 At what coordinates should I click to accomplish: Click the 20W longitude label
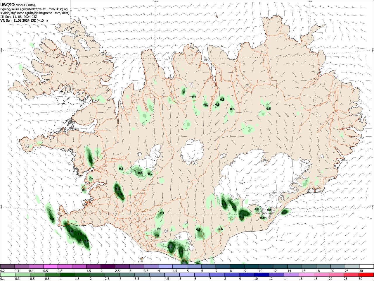coord(155,1)
